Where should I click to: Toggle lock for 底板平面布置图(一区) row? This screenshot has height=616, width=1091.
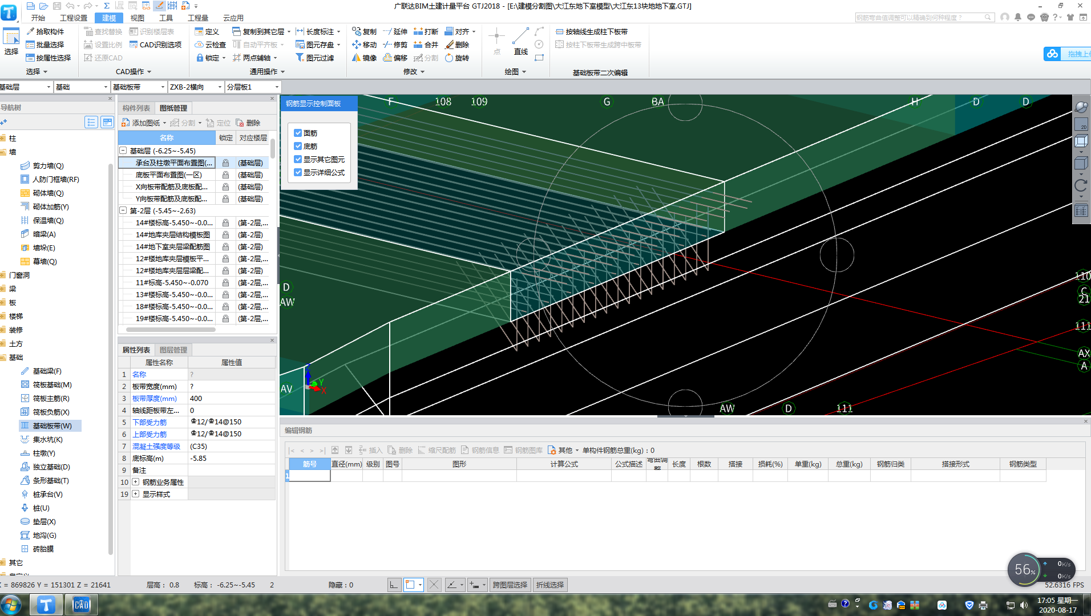(x=225, y=175)
